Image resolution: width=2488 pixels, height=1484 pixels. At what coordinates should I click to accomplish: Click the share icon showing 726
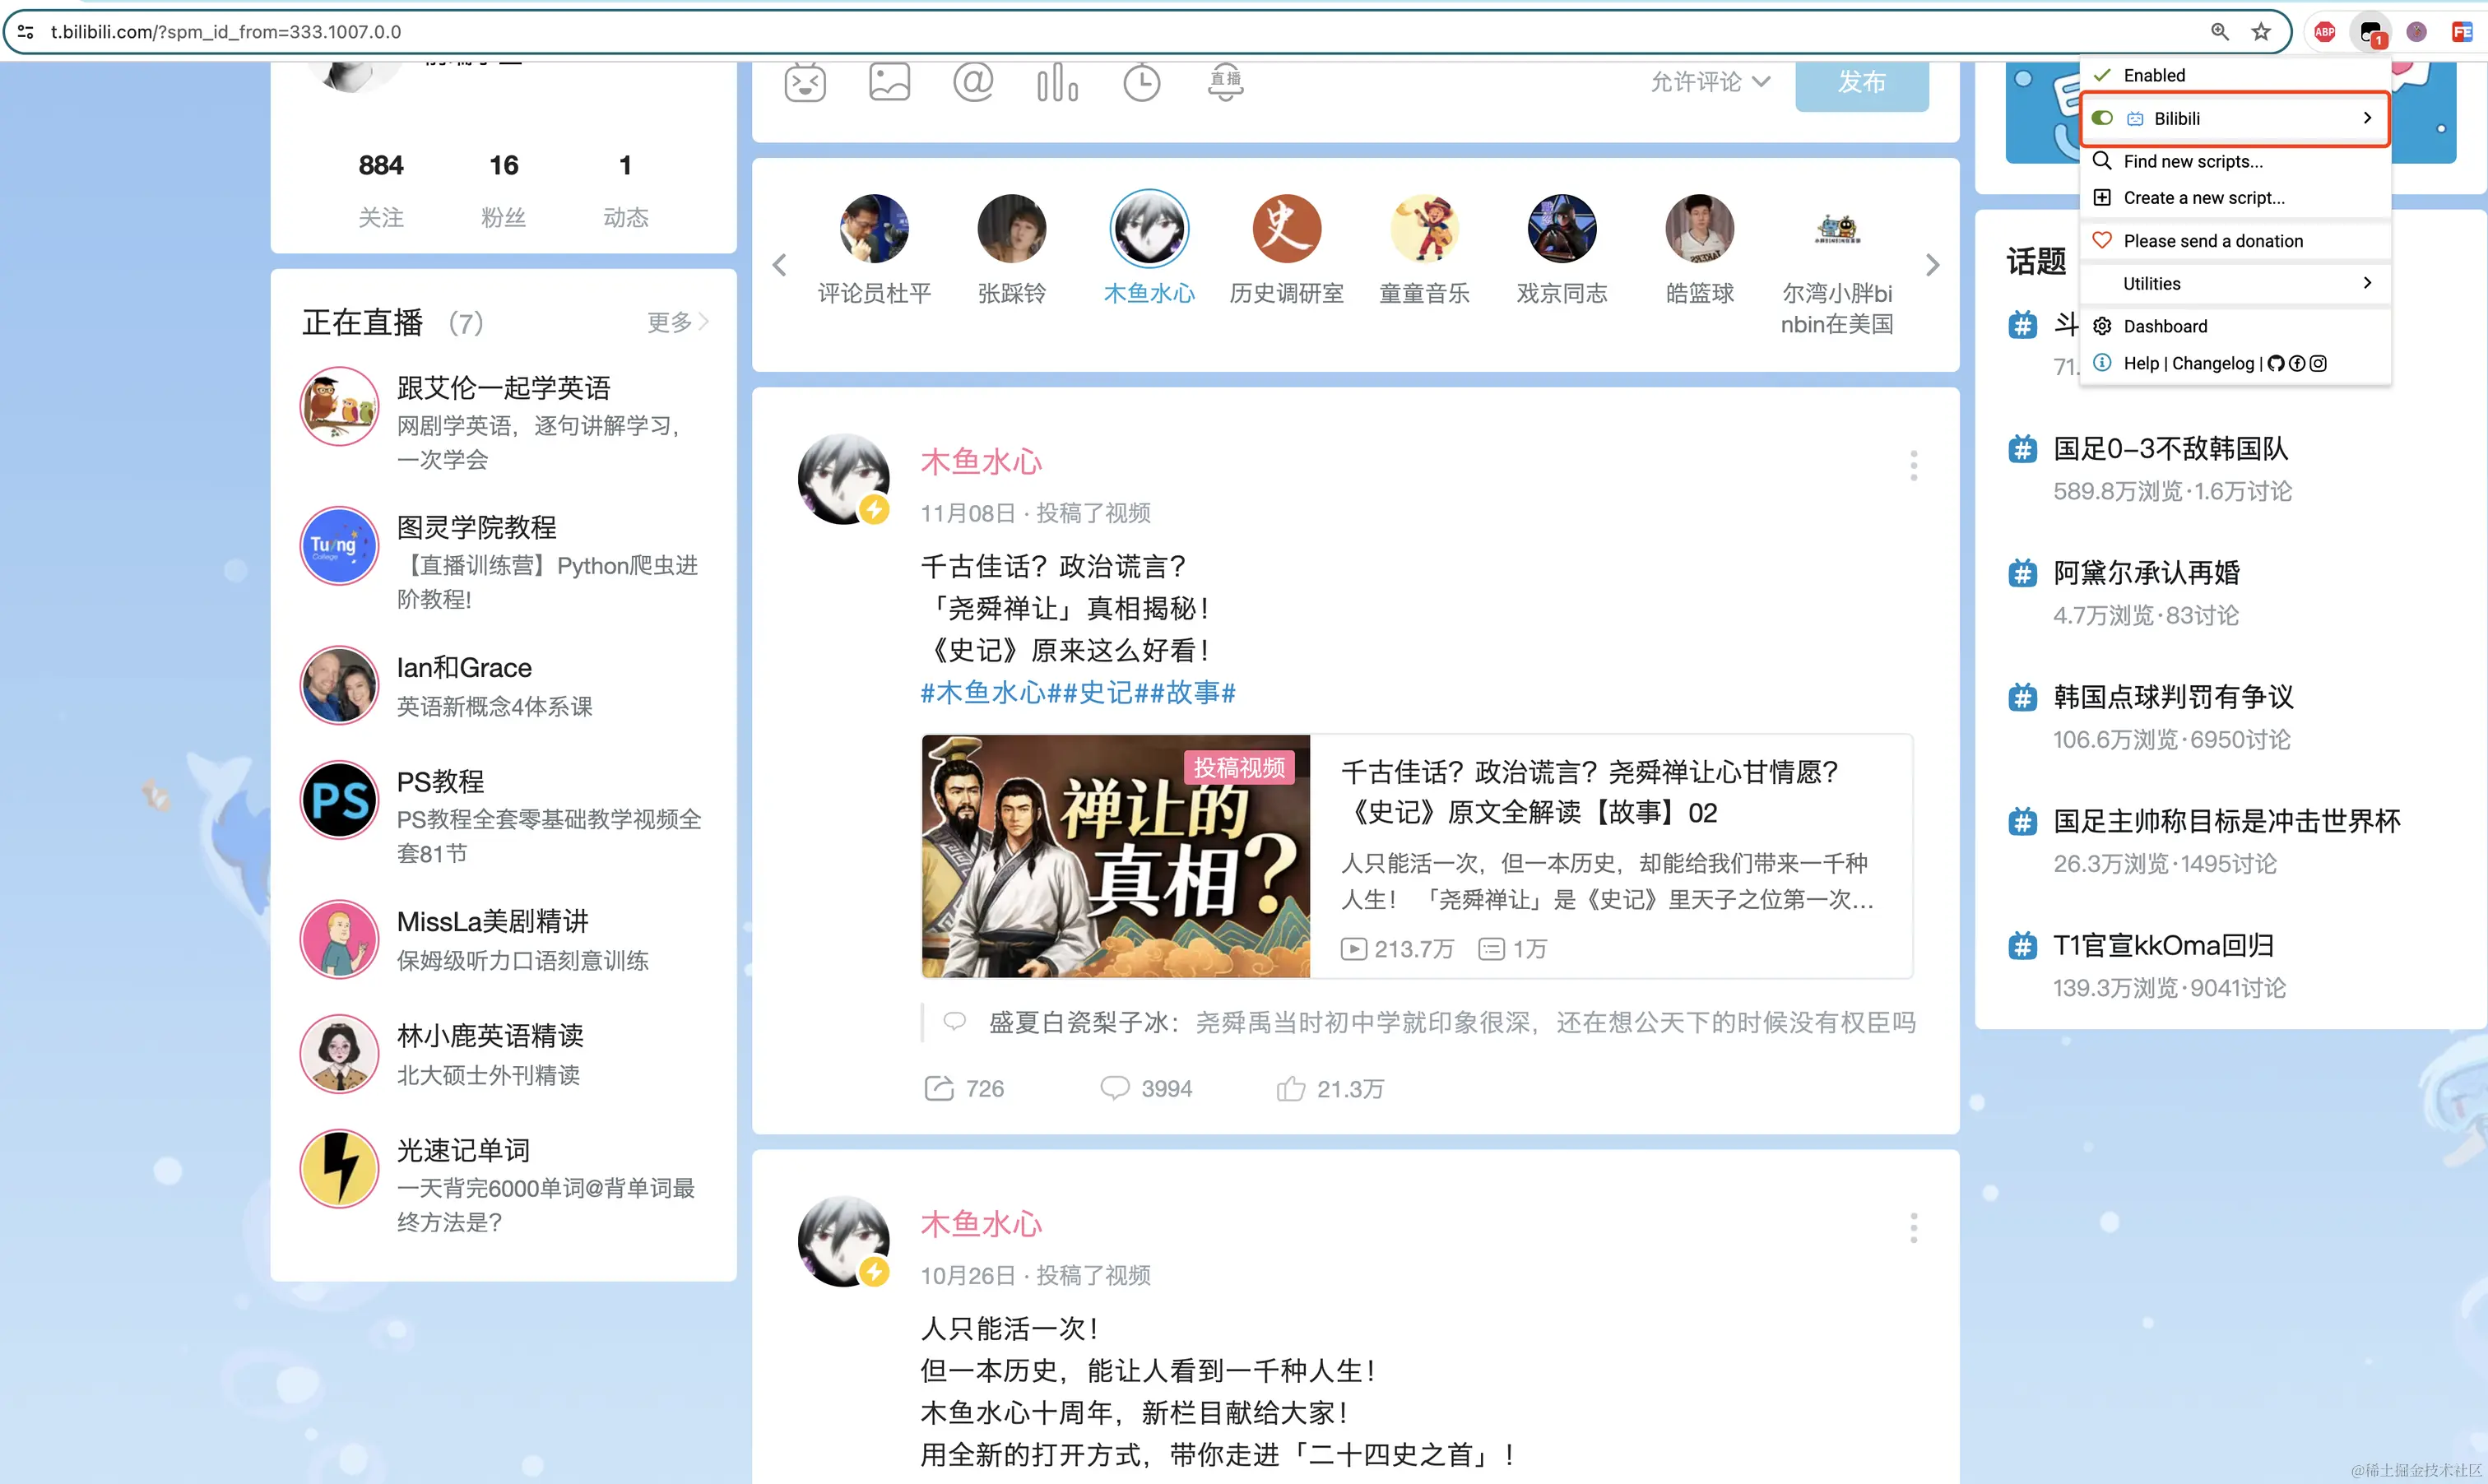939,1088
